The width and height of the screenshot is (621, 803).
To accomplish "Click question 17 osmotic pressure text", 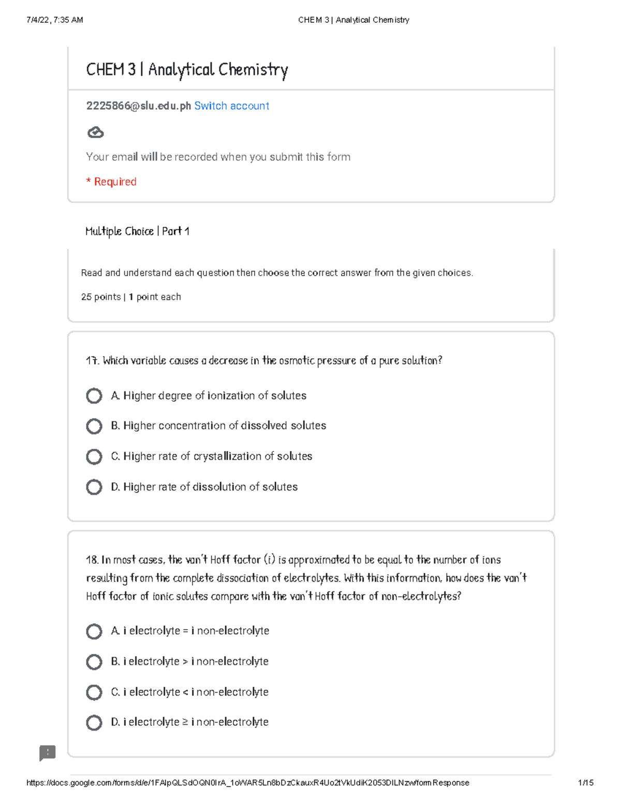I will click(x=264, y=360).
